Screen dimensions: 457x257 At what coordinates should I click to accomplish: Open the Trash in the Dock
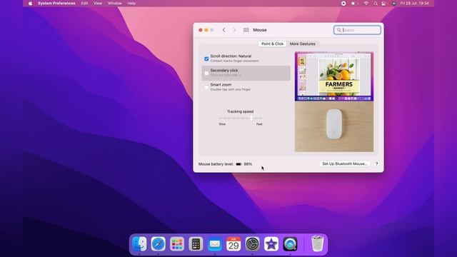317,243
